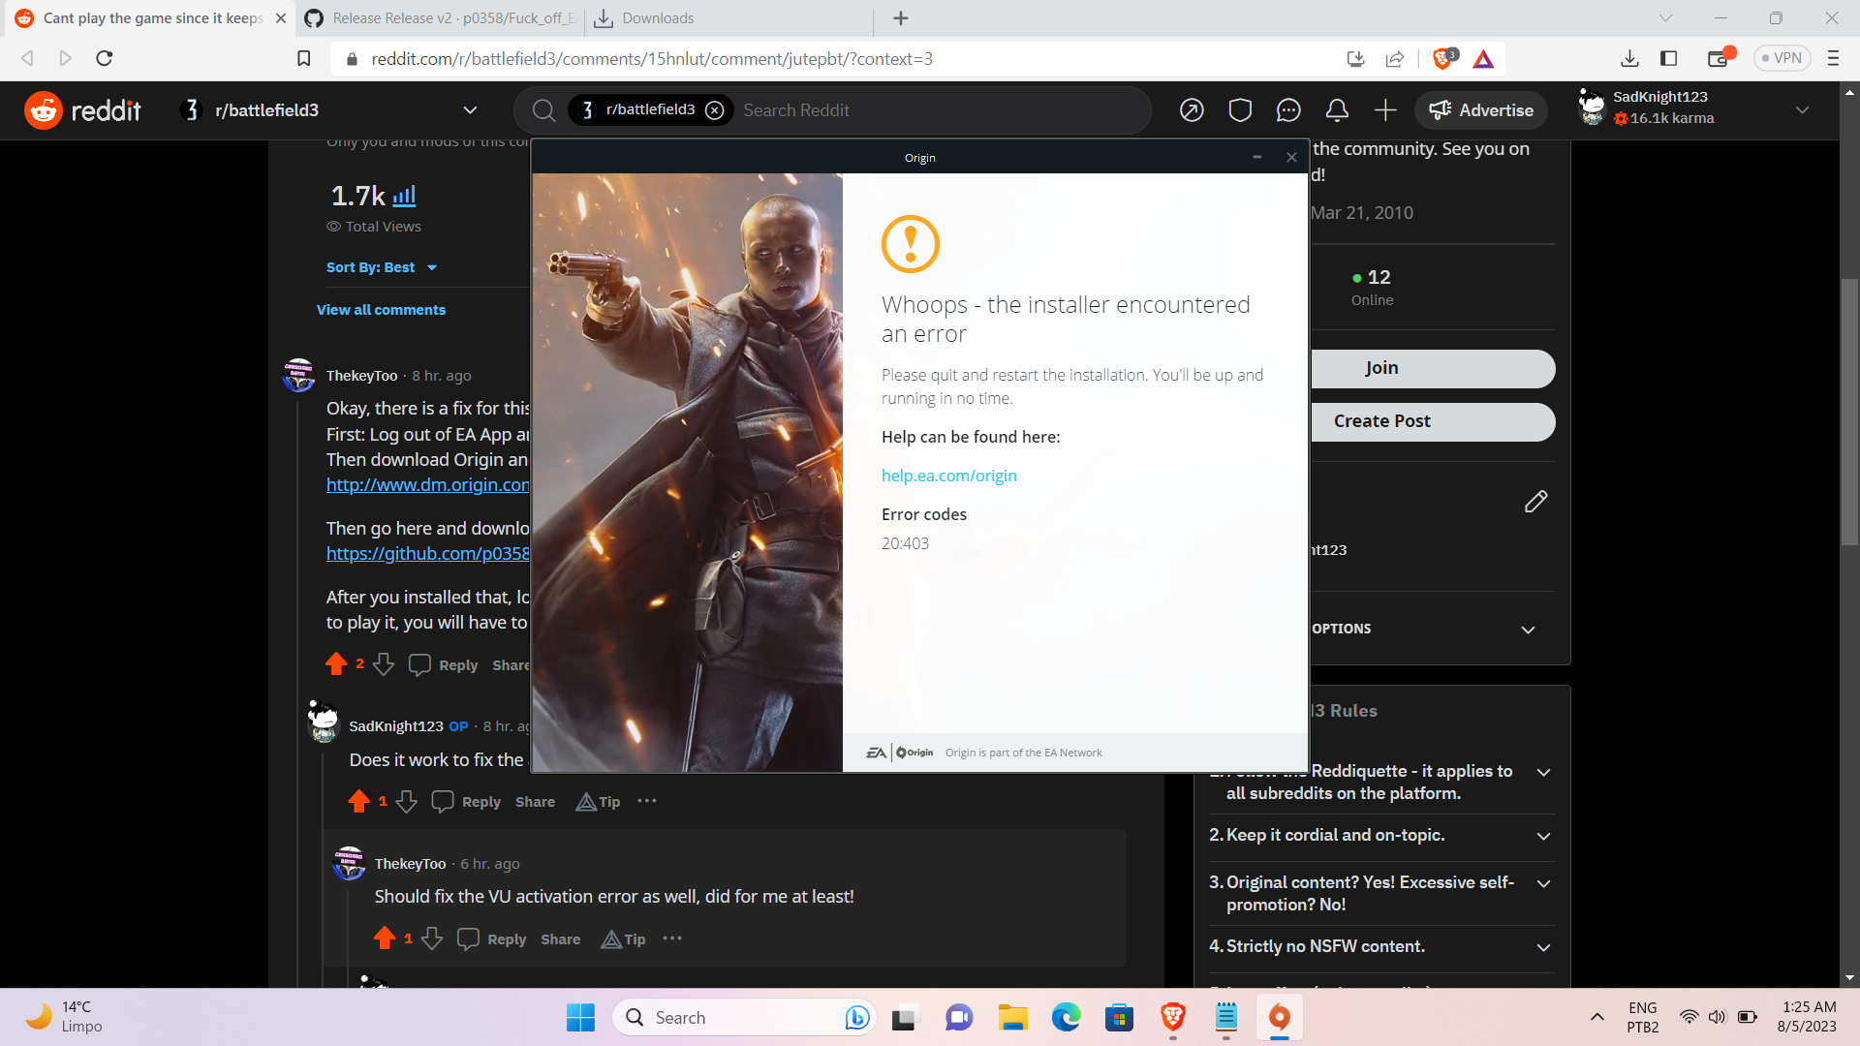Launch Origin from the taskbar
The width and height of the screenshot is (1860, 1046).
click(1279, 1017)
